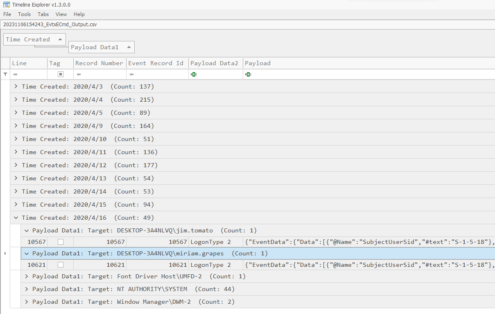Screen dimensions: 495x314
Task: Open the View menu
Action: [x=61, y=14]
